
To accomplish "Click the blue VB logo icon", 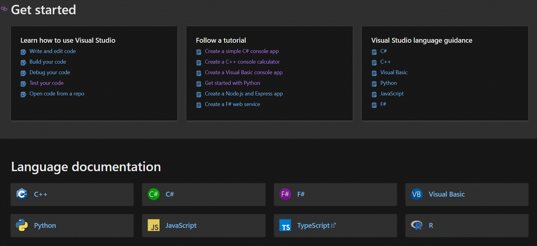I will click(417, 194).
